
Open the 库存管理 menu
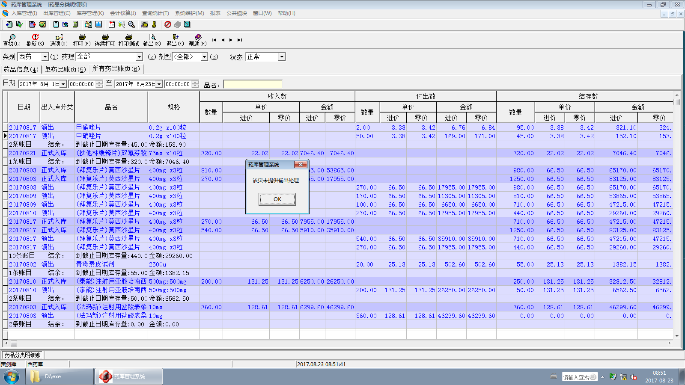[90, 13]
